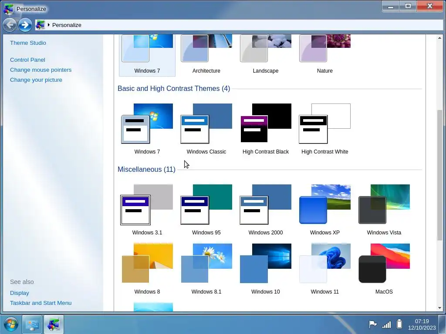Go back with the Back arrow button
446x334 pixels.
click(x=10, y=25)
